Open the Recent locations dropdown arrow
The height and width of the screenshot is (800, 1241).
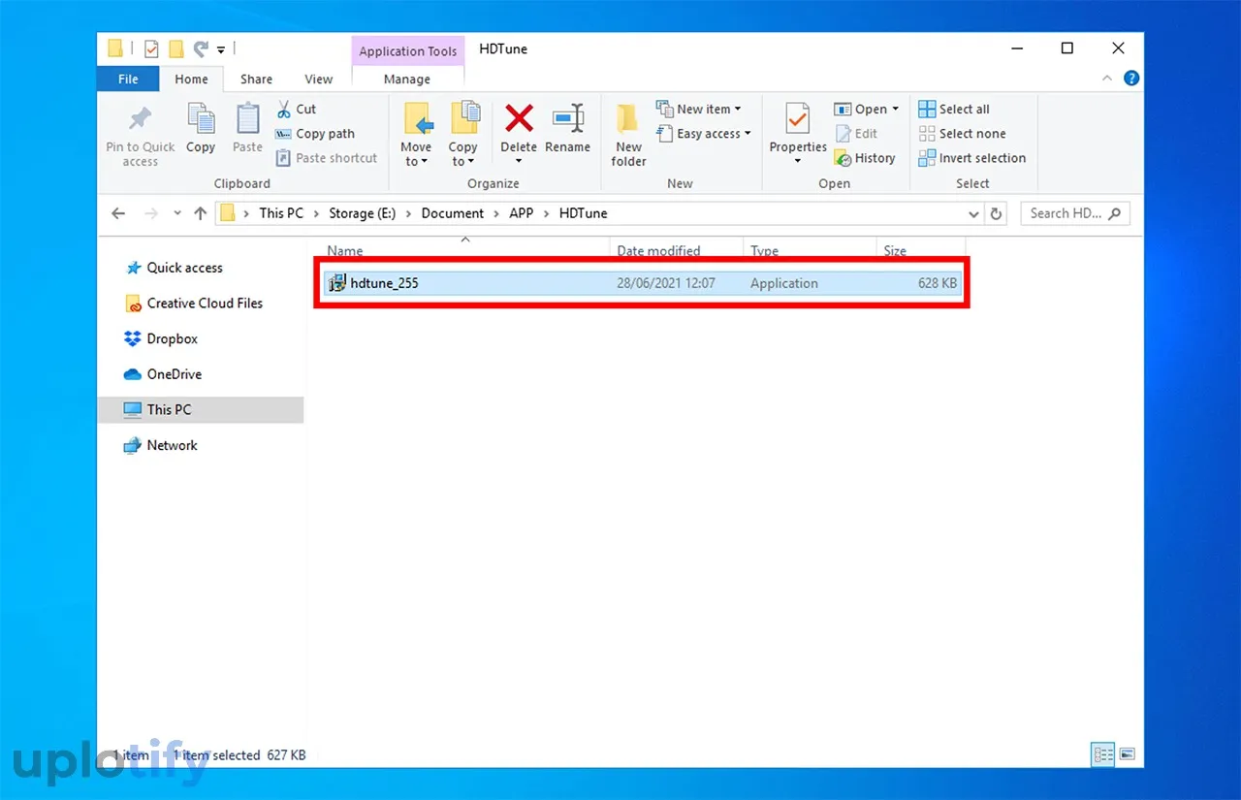pyautogui.click(x=177, y=213)
